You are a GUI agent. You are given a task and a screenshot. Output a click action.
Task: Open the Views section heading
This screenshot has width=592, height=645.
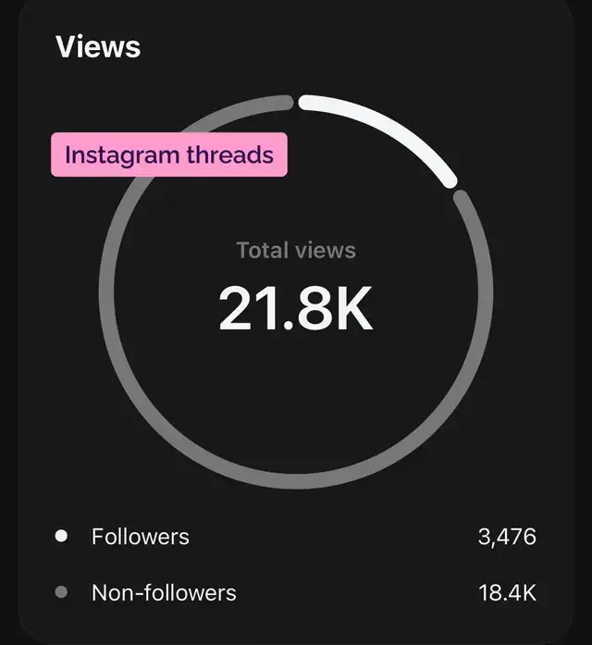pos(98,46)
